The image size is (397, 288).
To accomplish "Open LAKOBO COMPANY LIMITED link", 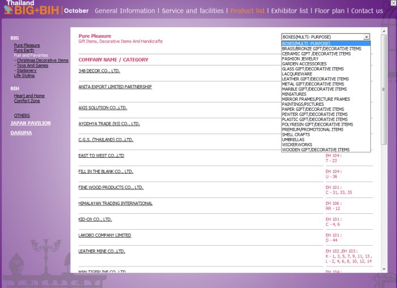I will [x=105, y=235].
